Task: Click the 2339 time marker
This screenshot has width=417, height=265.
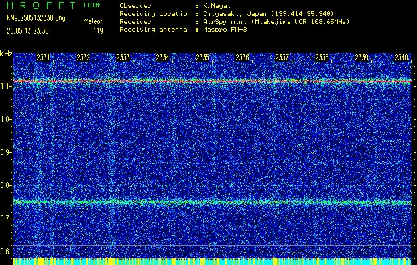Action: [362, 58]
